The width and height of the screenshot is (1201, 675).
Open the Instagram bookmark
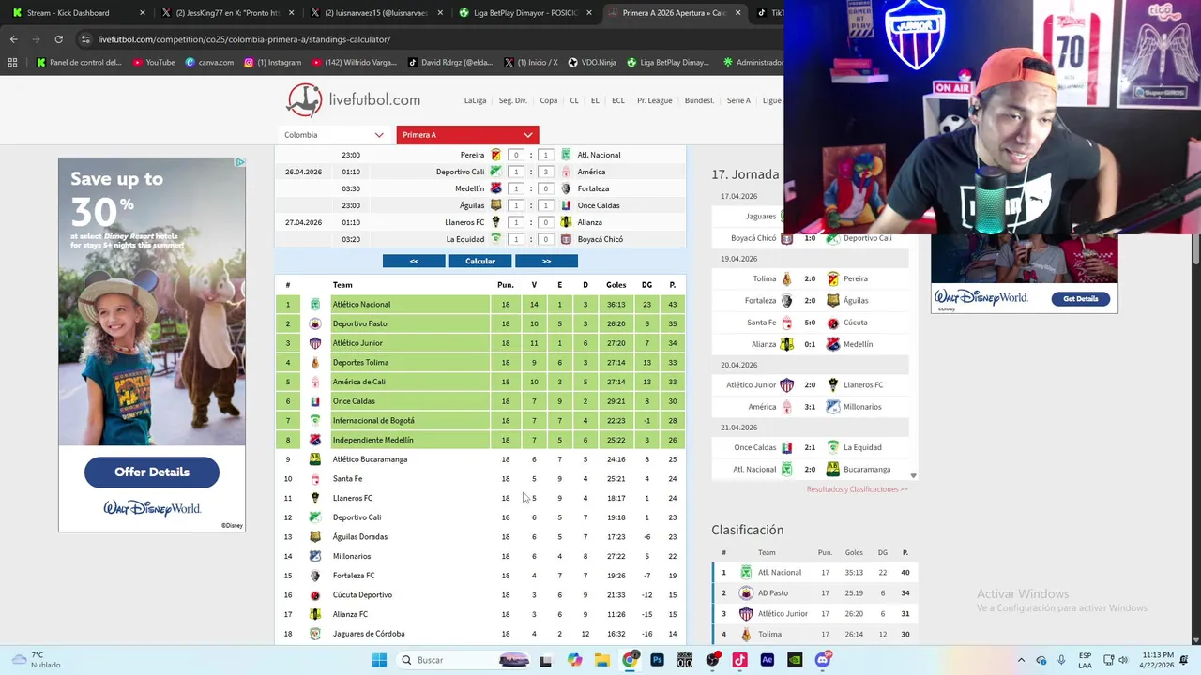click(x=272, y=62)
